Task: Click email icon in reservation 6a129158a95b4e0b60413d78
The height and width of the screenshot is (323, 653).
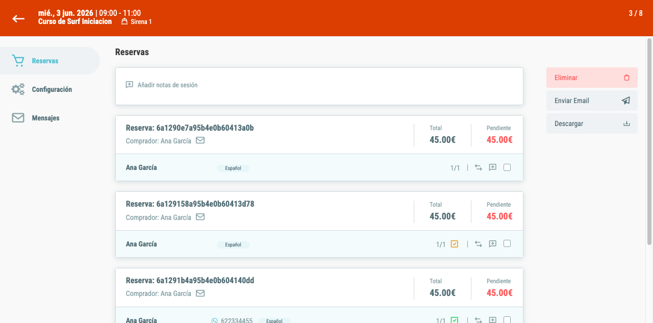Action: (200, 217)
